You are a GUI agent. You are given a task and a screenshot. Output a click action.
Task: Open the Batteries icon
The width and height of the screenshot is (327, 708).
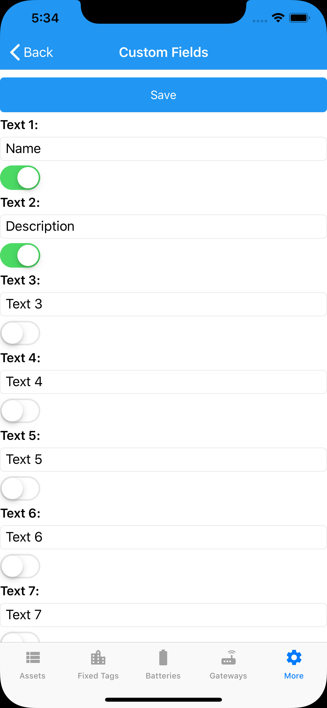(163, 657)
